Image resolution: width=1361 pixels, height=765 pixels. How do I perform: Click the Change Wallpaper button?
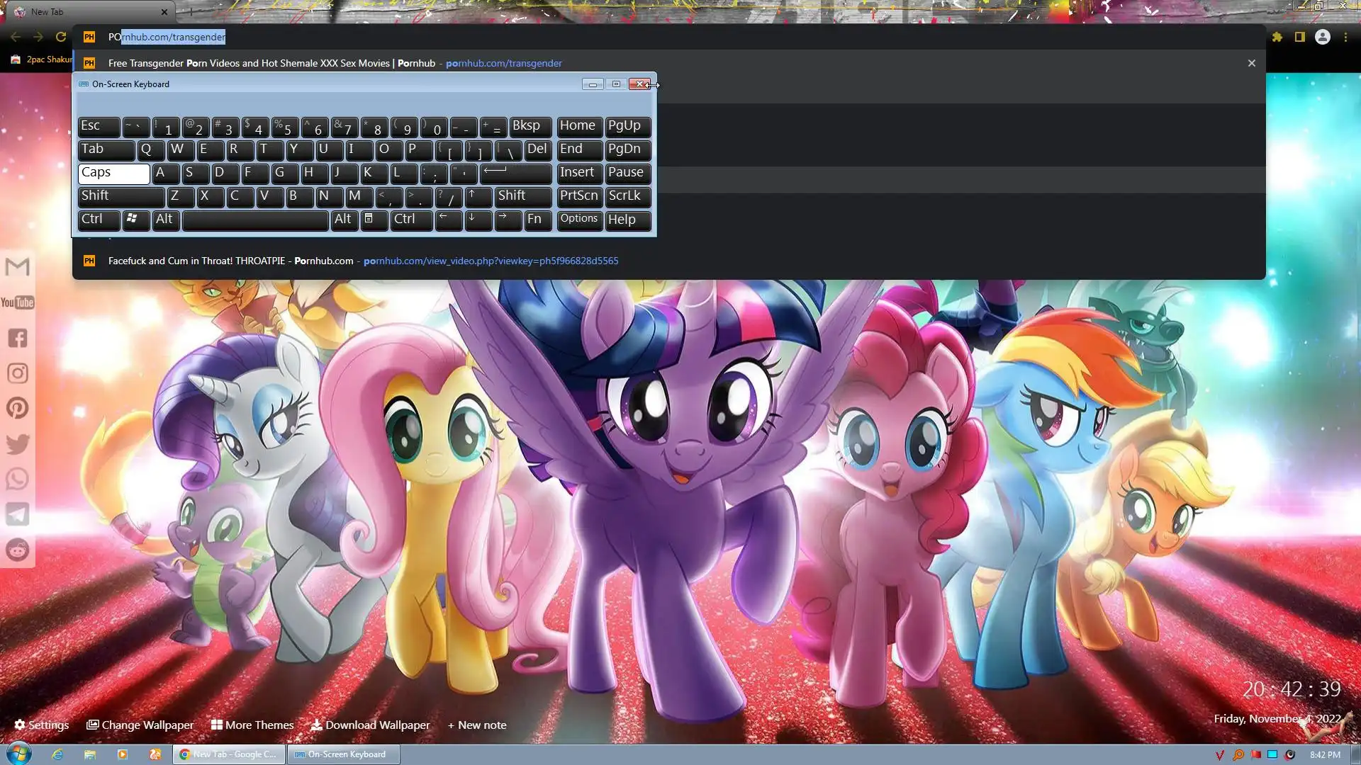coord(140,725)
